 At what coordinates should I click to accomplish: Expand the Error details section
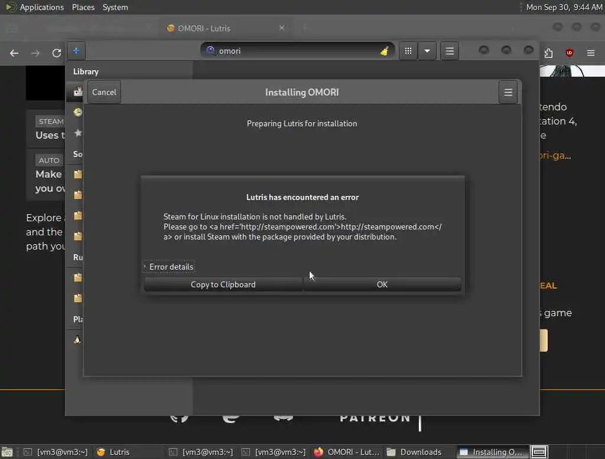coord(168,267)
